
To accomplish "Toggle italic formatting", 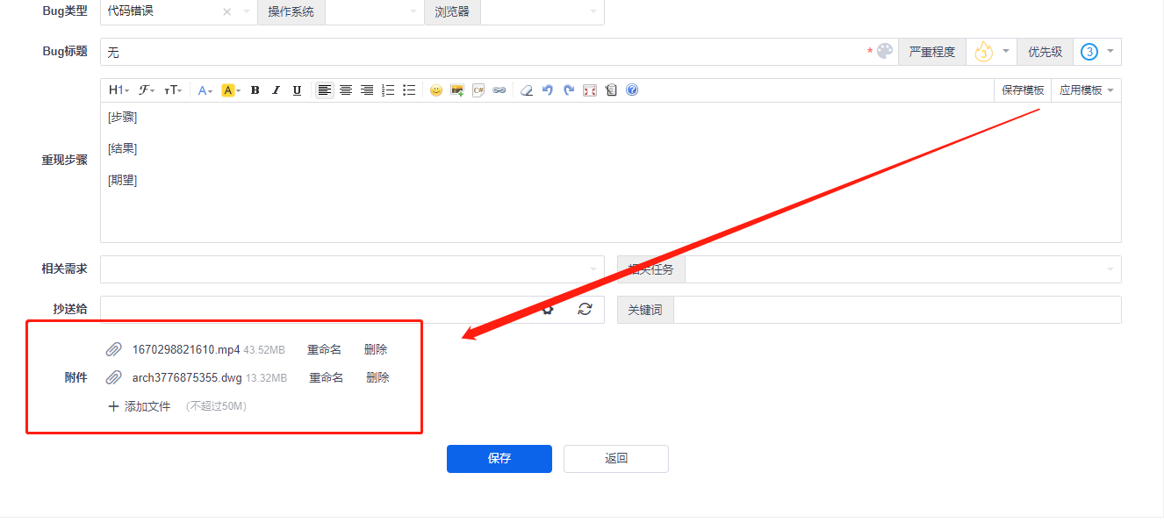I will [276, 90].
